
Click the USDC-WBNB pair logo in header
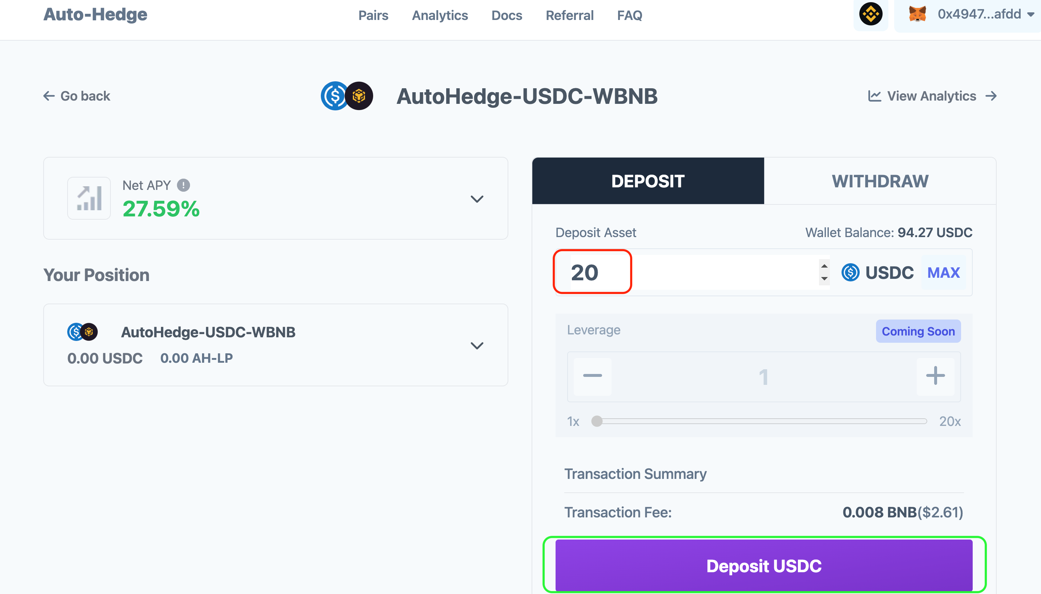coord(347,96)
